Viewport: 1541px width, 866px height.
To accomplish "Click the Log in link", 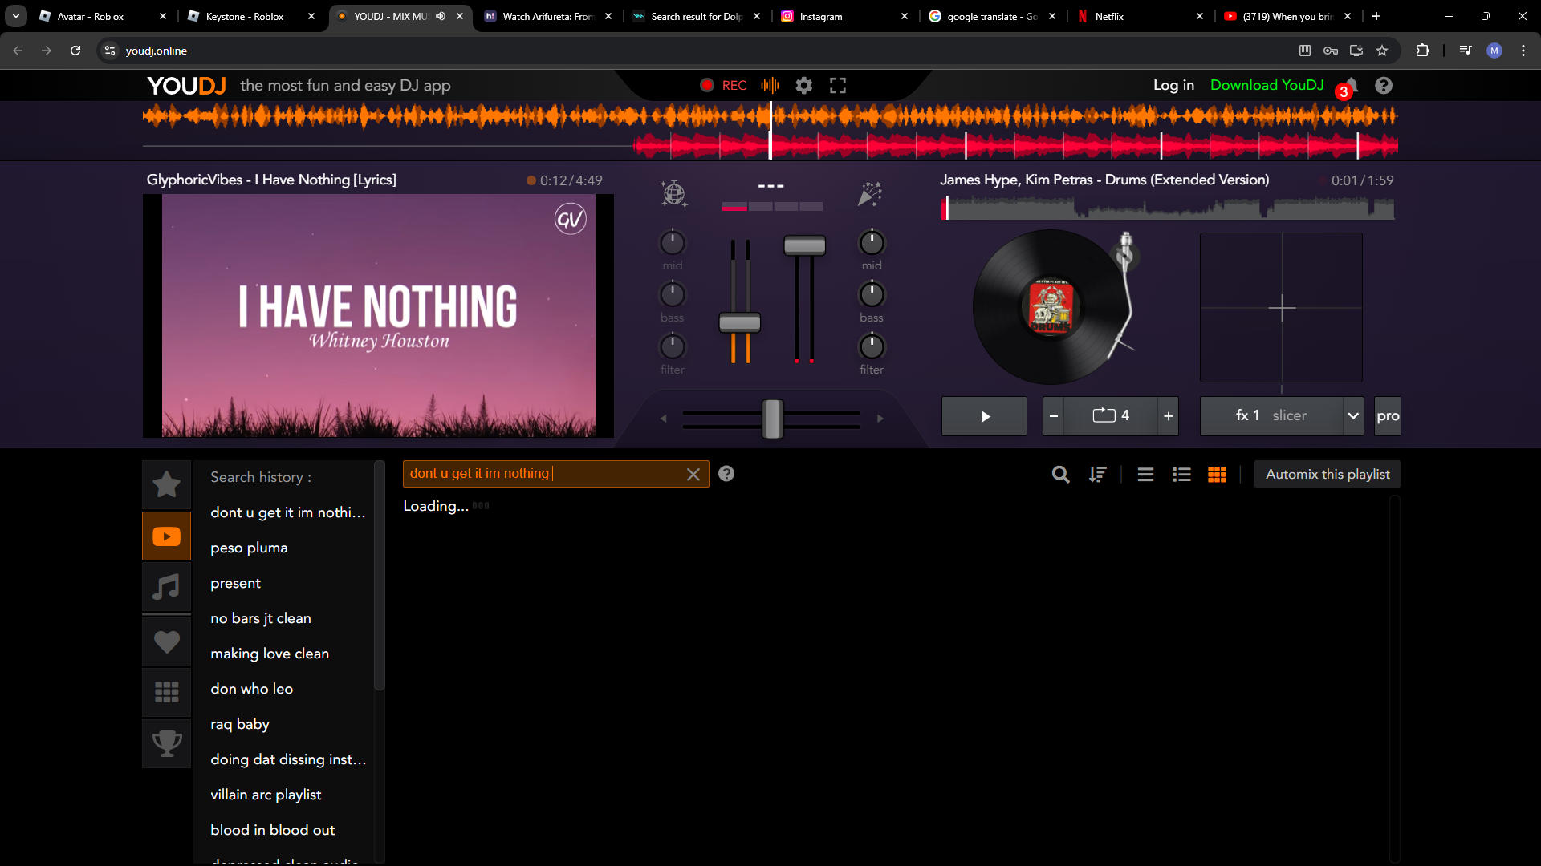I will pyautogui.click(x=1173, y=85).
